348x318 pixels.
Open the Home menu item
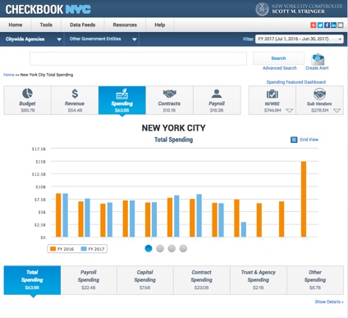16,25
